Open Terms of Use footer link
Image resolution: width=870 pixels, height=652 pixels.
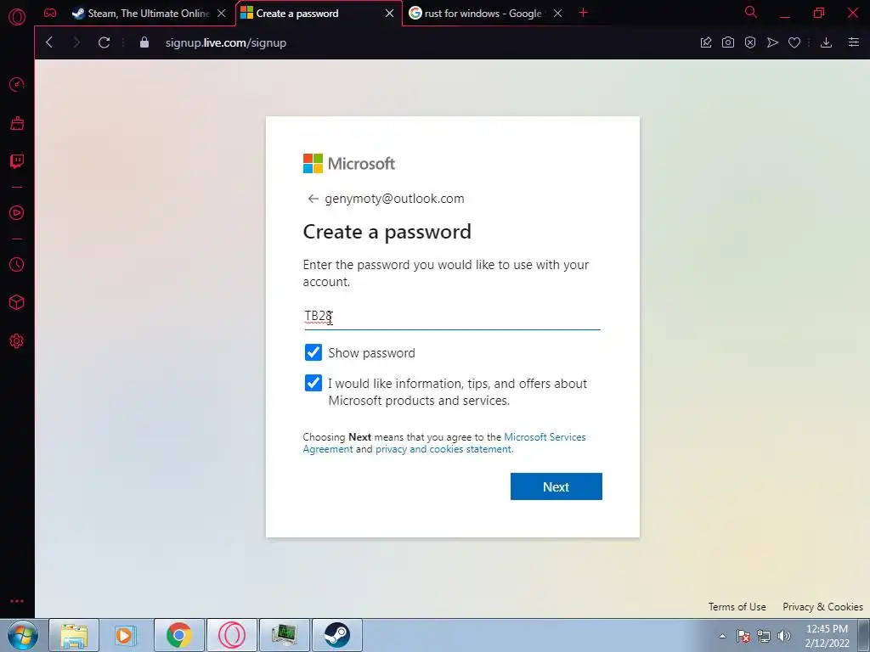coord(737,606)
